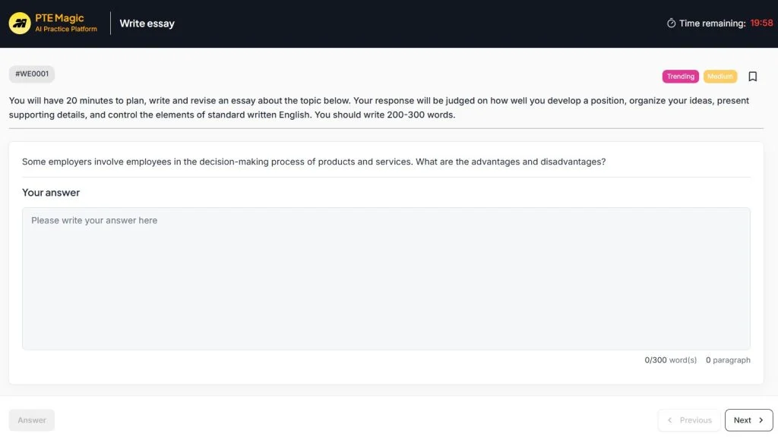
Task: Click the Write essay page title
Action: [147, 24]
